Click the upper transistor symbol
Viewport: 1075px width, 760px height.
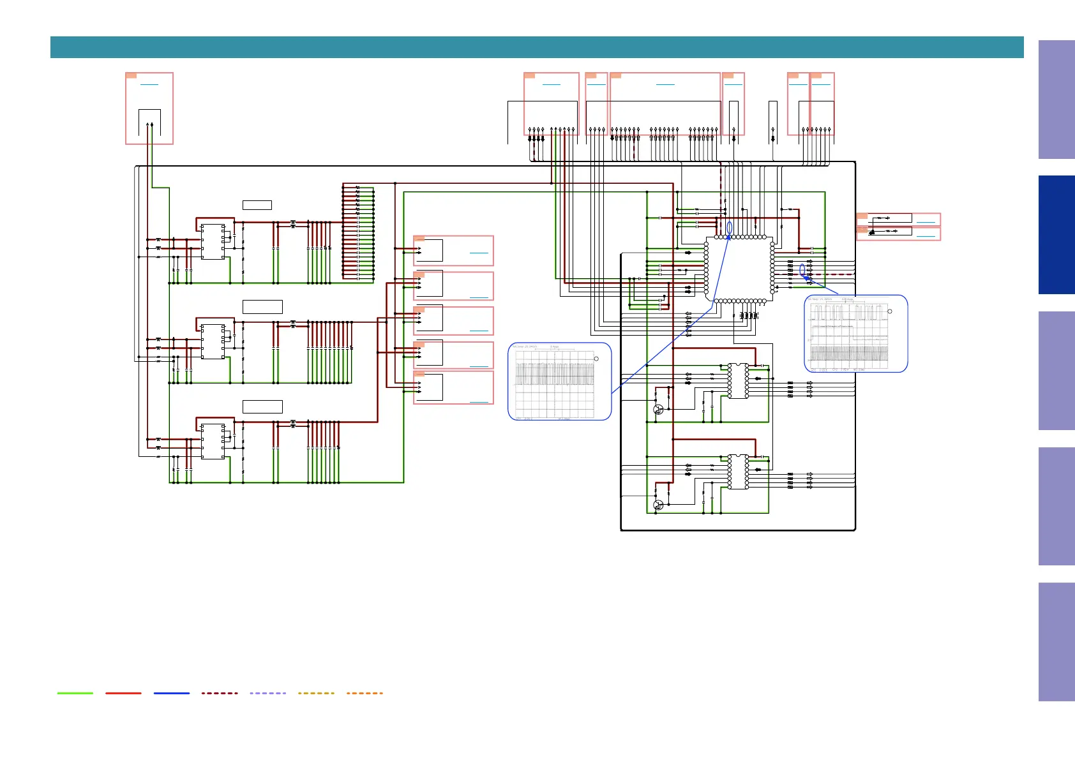click(x=658, y=410)
